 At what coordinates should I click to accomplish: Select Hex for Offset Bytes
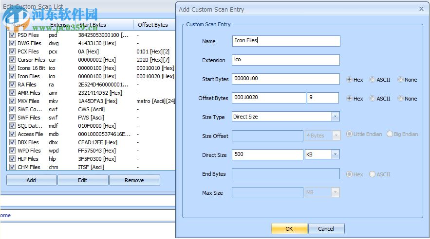pyautogui.click(x=349, y=99)
